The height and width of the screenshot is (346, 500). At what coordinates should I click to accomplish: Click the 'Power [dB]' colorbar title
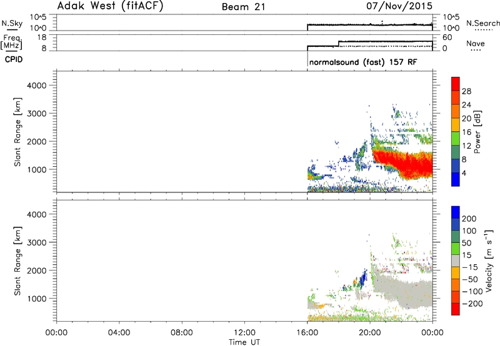[477, 132]
